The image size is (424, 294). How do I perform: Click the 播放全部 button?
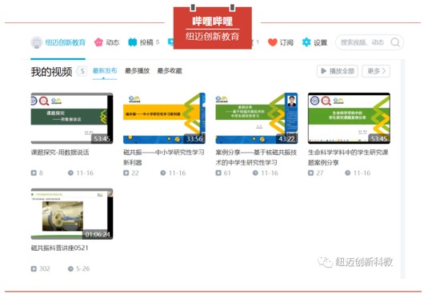[x=338, y=71]
